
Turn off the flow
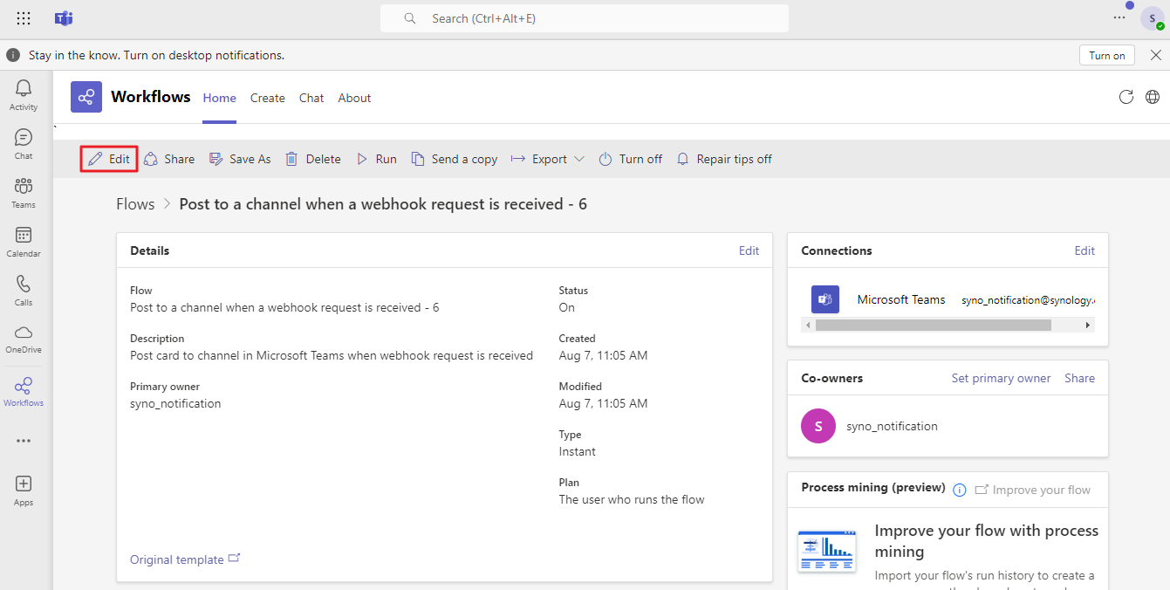[631, 159]
